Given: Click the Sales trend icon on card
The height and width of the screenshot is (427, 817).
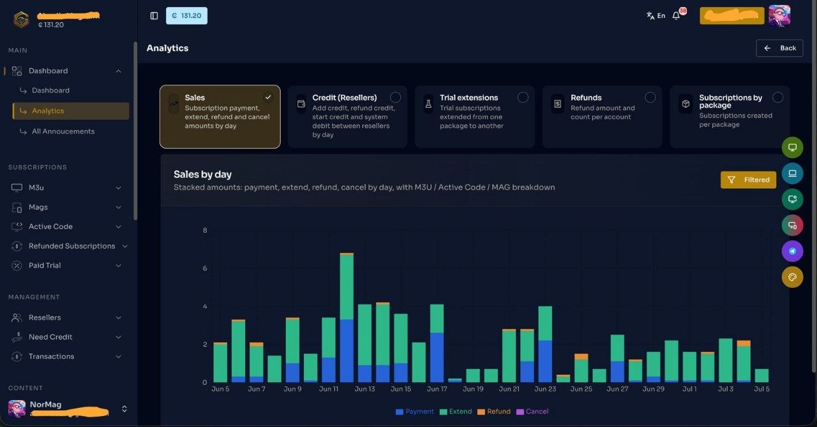Looking at the screenshot, I should point(174,104).
